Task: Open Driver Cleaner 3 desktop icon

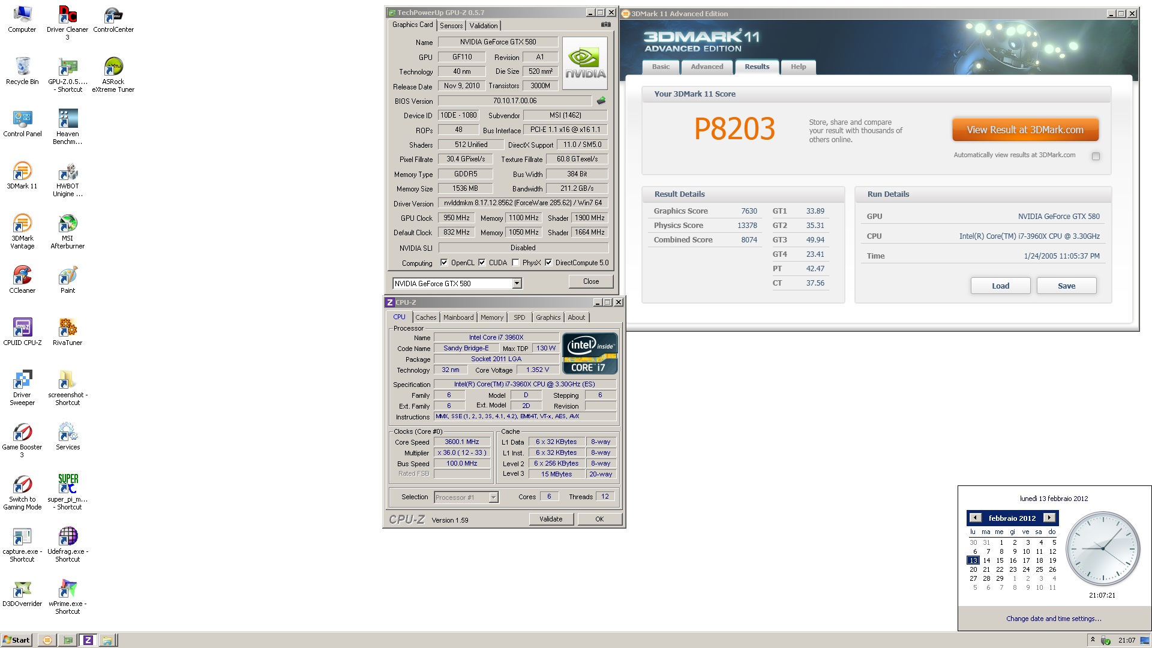Action: (67, 23)
